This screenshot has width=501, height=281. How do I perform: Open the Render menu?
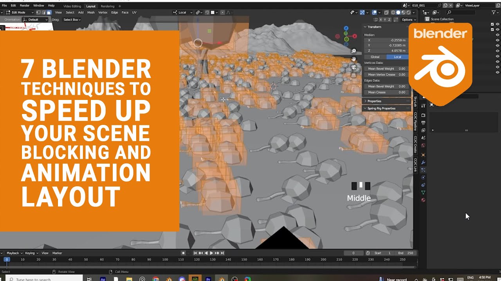24,6
